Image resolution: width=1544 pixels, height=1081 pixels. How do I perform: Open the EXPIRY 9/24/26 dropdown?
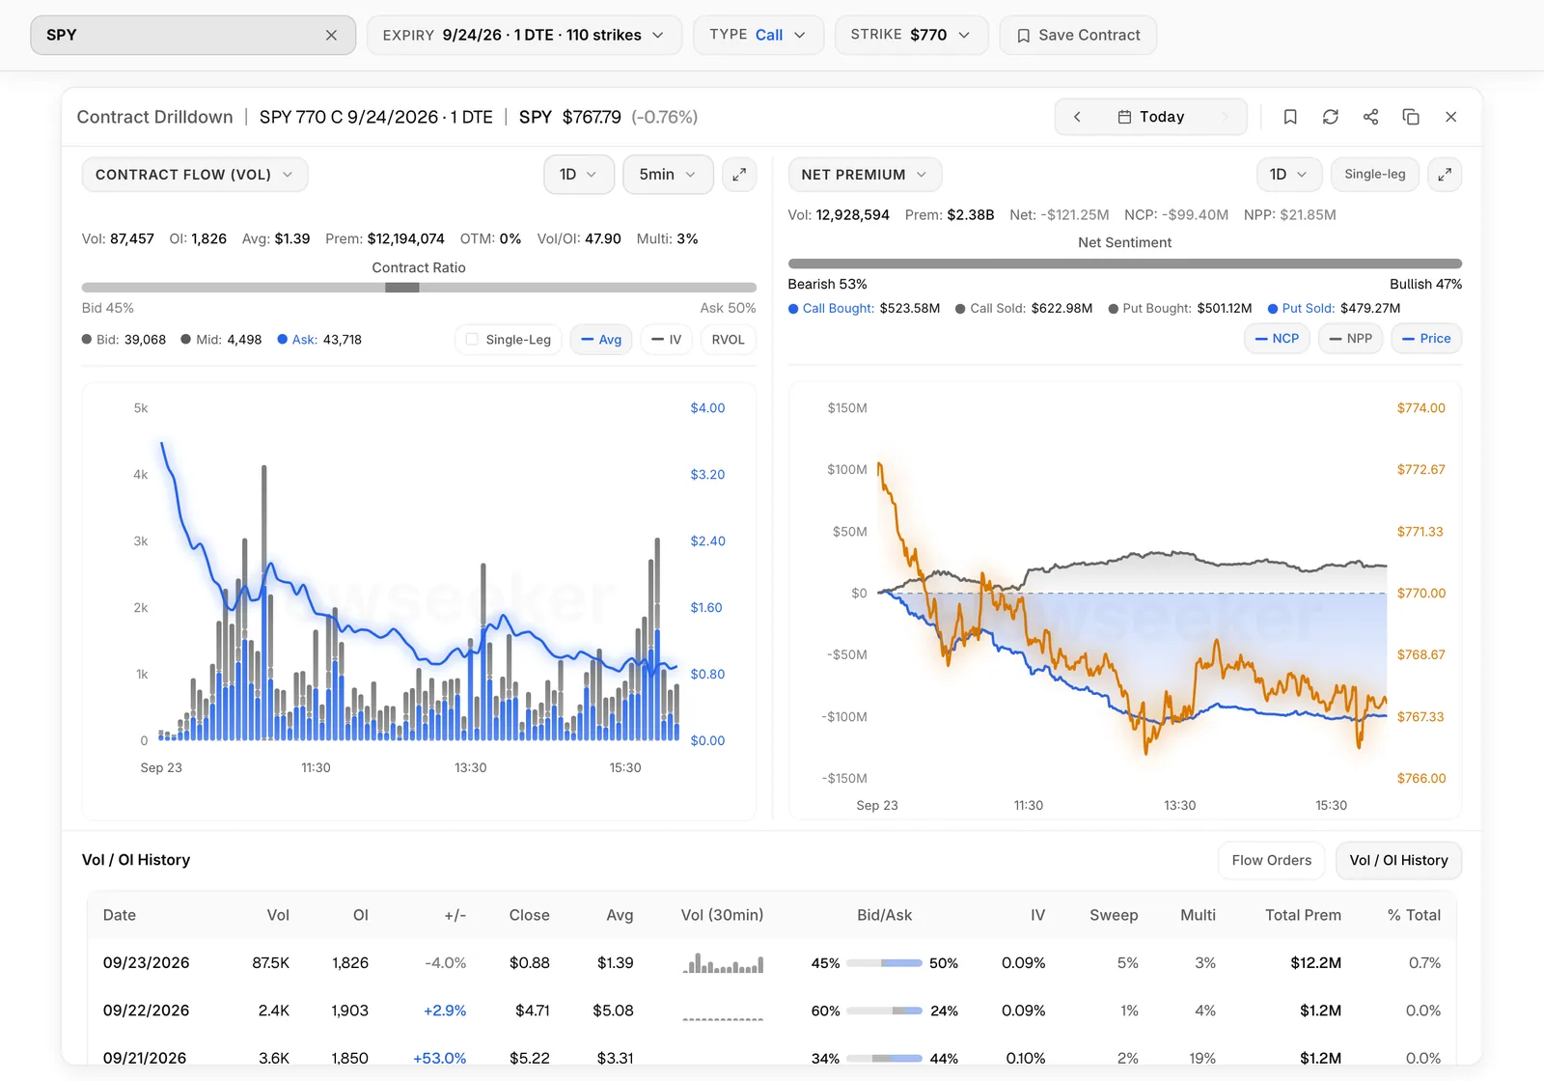[524, 35]
